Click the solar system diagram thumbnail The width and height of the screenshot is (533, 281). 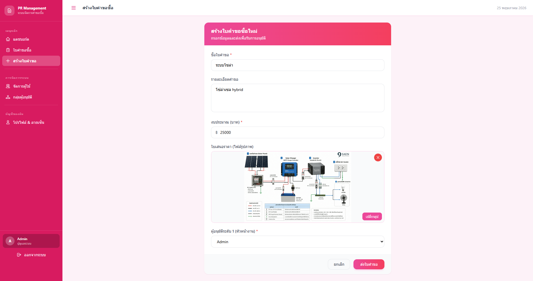[298, 187]
